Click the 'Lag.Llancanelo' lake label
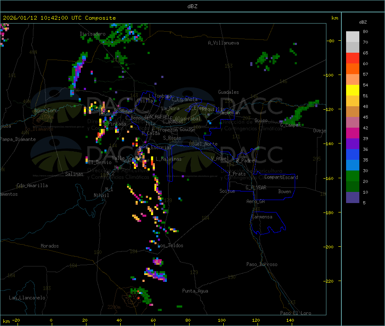The width and height of the screenshot is (385, 326). [x=27, y=298]
